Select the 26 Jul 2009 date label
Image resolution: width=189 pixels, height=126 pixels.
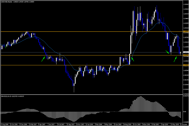(x=184, y=124)
